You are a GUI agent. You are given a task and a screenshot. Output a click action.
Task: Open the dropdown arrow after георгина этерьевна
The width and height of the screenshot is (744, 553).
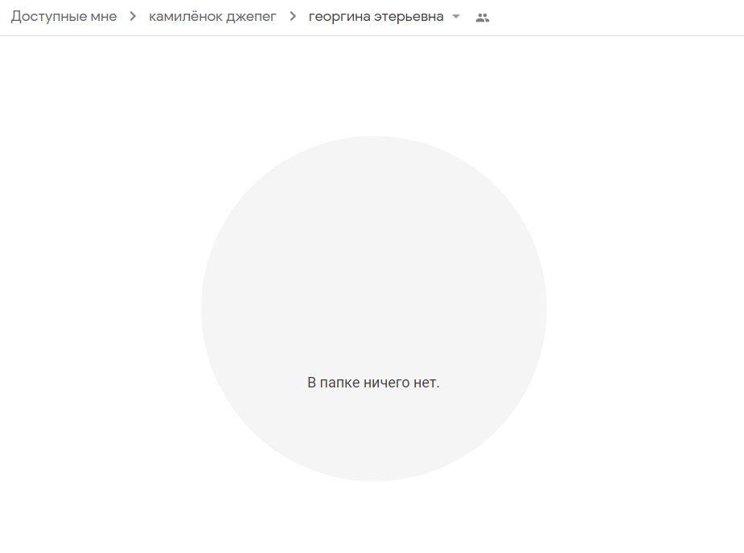456,17
